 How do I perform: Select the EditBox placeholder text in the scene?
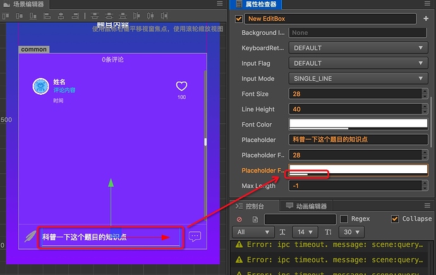point(84,237)
